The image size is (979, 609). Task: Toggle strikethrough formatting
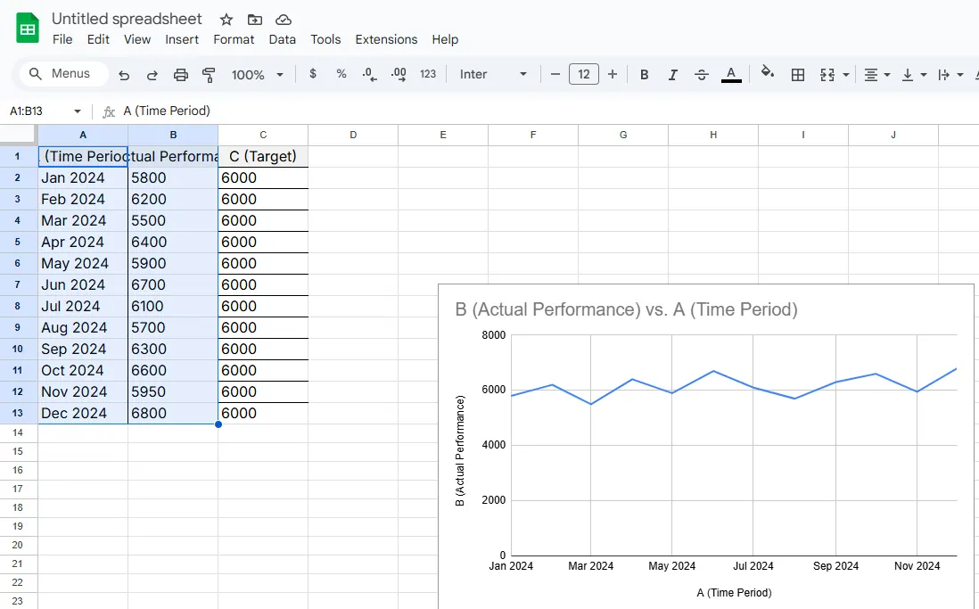[702, 75]
